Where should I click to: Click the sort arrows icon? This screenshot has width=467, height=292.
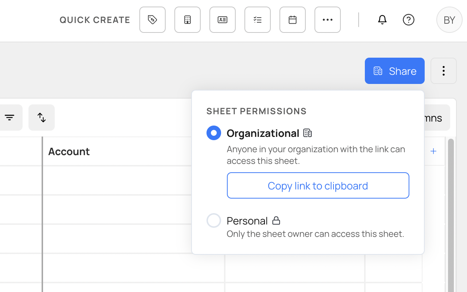click(42, 118)
